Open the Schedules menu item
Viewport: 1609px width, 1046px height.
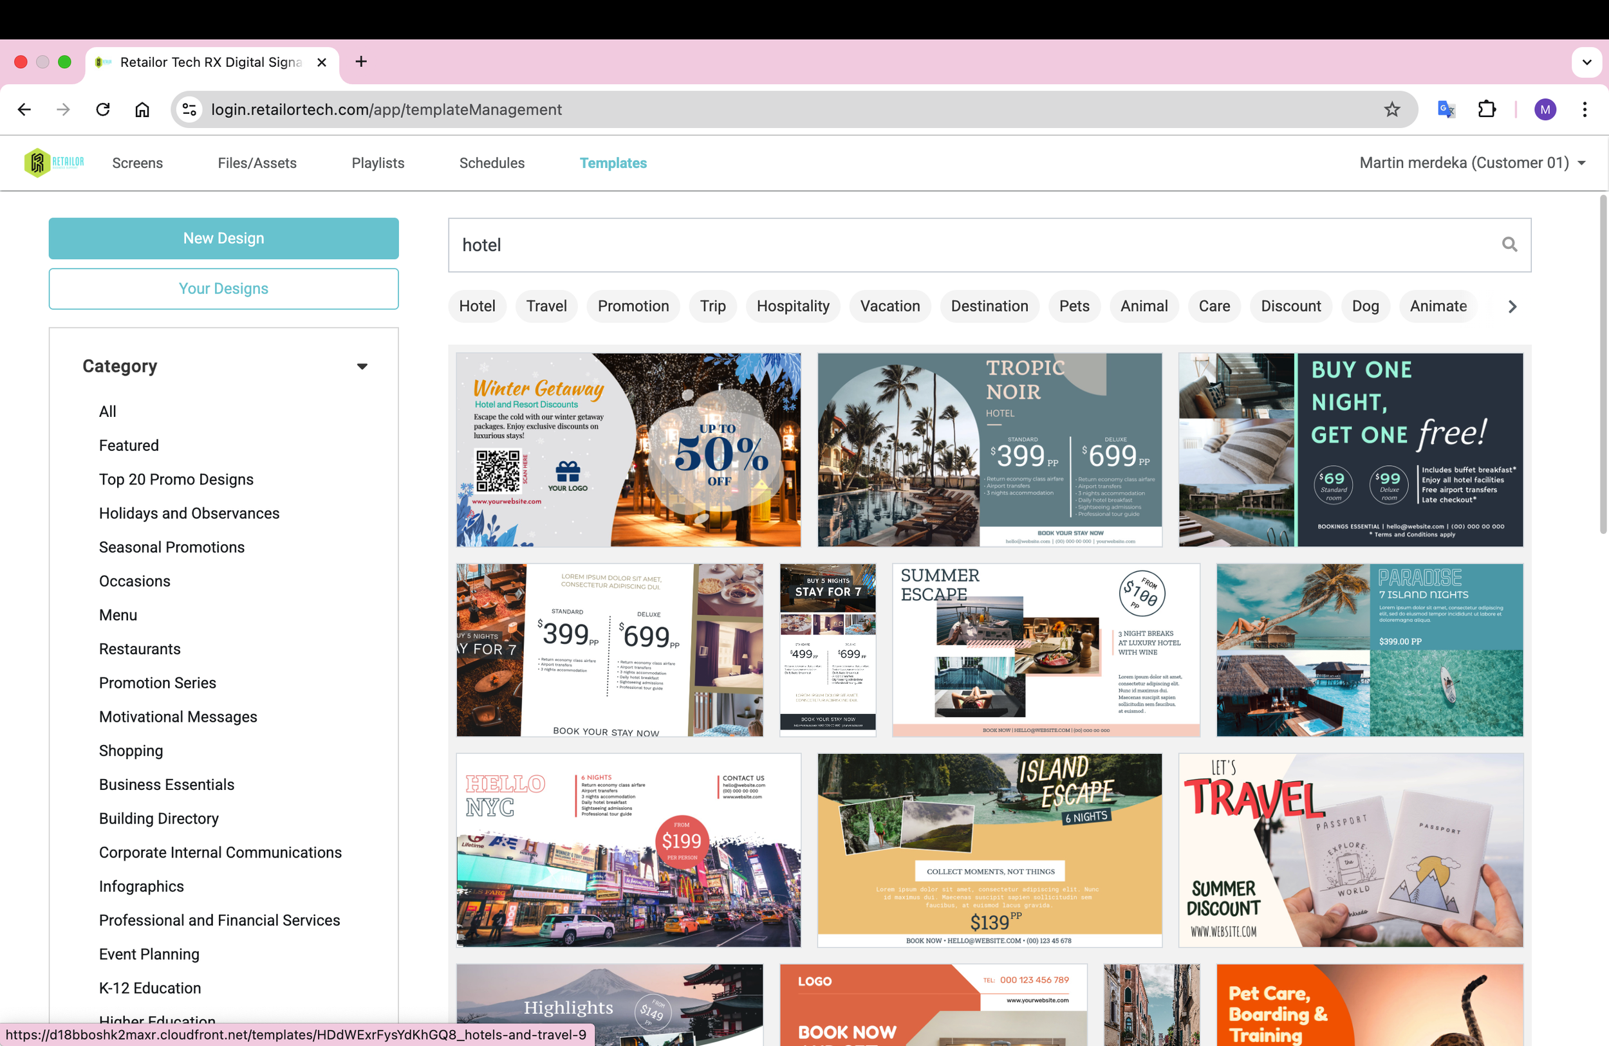coord(492,163)
